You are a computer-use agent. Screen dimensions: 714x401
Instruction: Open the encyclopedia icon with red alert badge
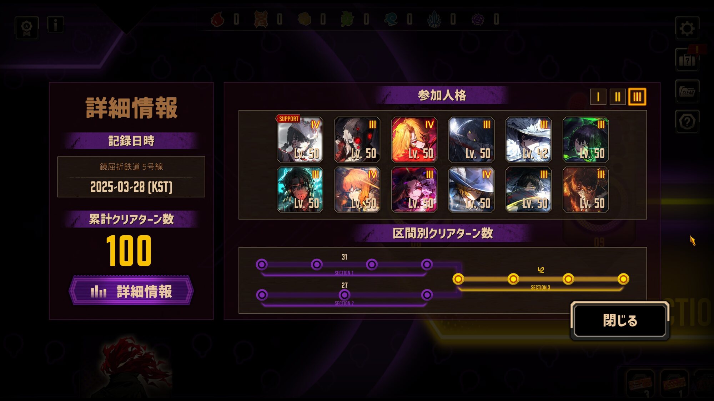tap(687, 60)
